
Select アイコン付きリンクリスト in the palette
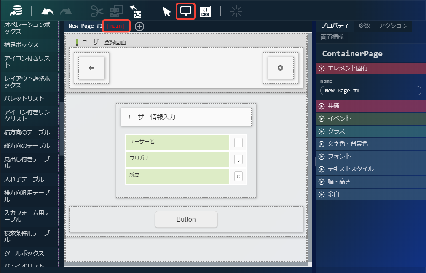tap(29, 115)
